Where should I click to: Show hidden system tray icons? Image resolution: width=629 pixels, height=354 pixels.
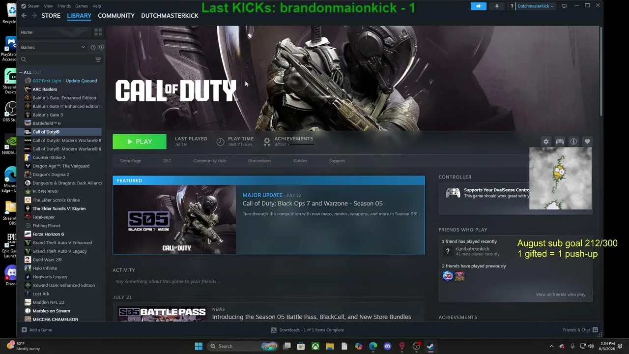point(551,346)
